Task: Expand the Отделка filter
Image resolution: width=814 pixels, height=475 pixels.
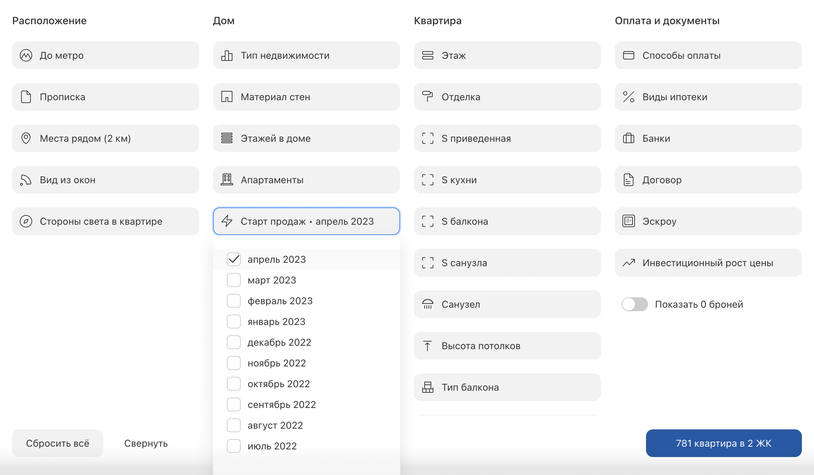Action: click(507, 97)
